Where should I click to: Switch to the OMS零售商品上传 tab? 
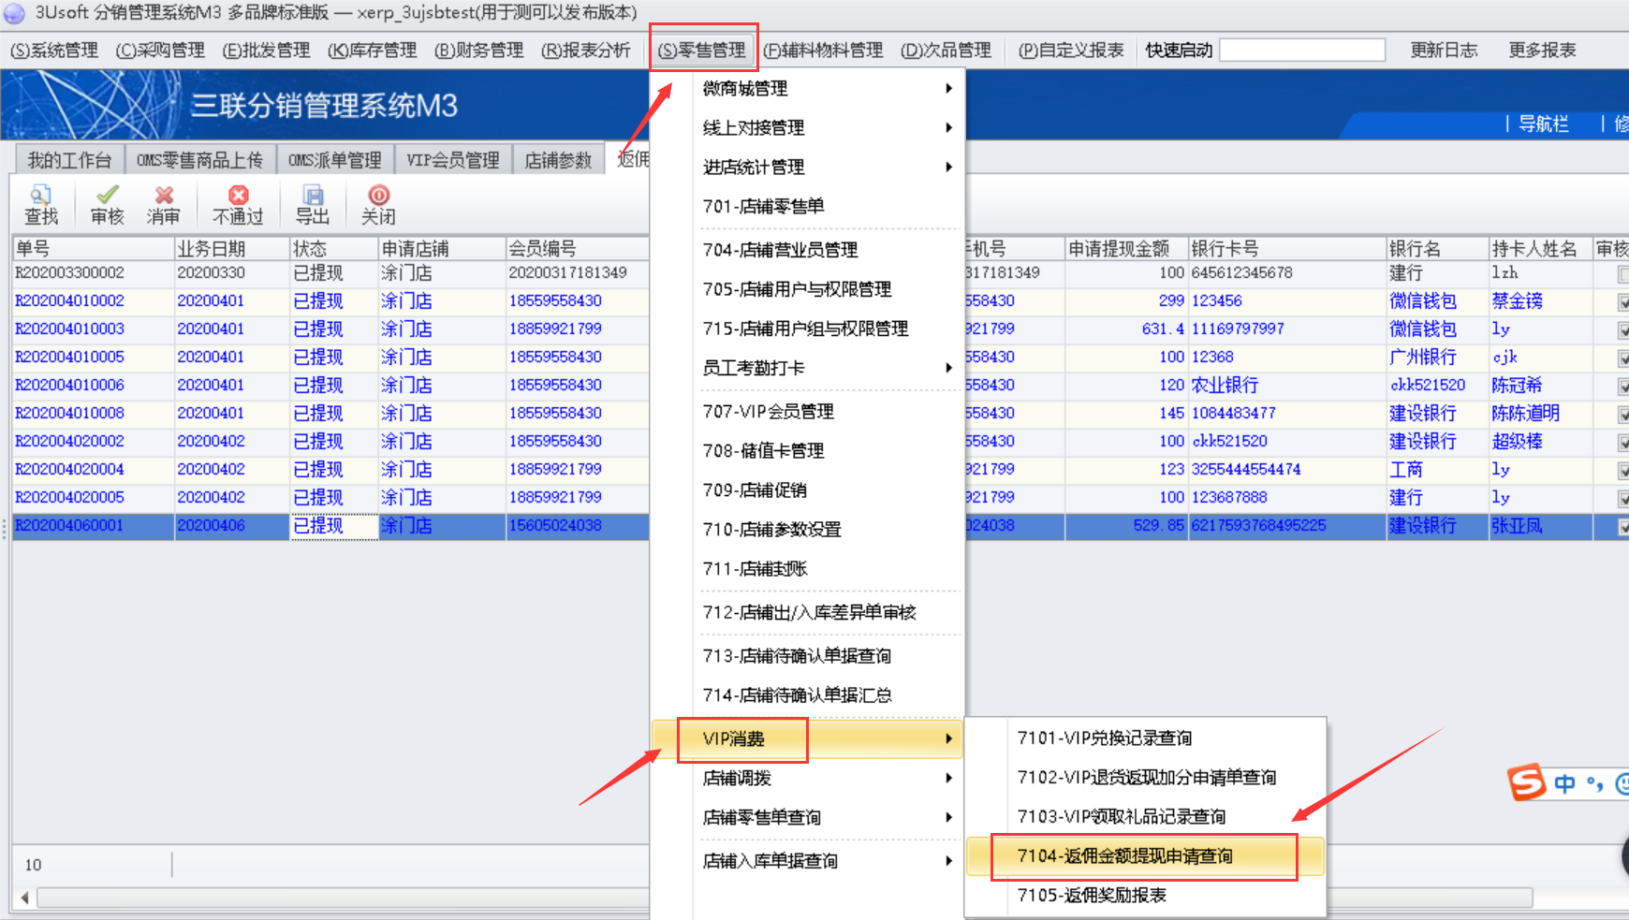click(199, 160)
